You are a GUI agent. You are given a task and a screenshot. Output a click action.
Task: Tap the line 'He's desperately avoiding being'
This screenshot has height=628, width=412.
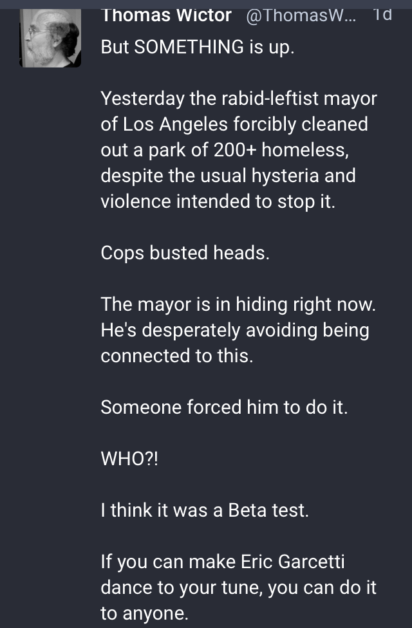(235, 330)
